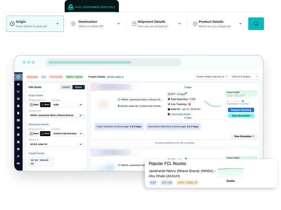Click the info icon beside ETT 8 Days
Viewport: 281px width, 210px height.
(x=186, y=93)
